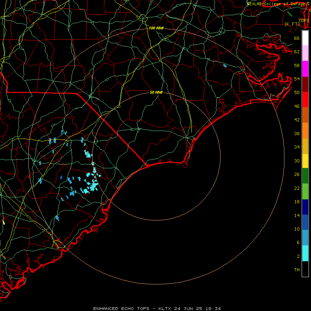Click the navy blue legend swatch
311x311 pixels.
pyautogui.click(x=305, y=207)
